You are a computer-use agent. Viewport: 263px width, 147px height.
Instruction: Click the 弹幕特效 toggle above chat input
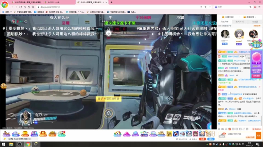click(x=257, y=129)
